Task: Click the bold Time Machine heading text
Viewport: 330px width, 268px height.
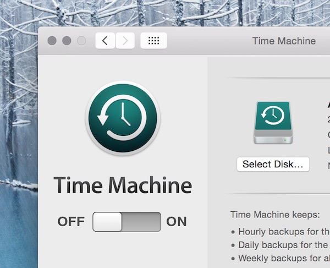Action: click(122, 185)
